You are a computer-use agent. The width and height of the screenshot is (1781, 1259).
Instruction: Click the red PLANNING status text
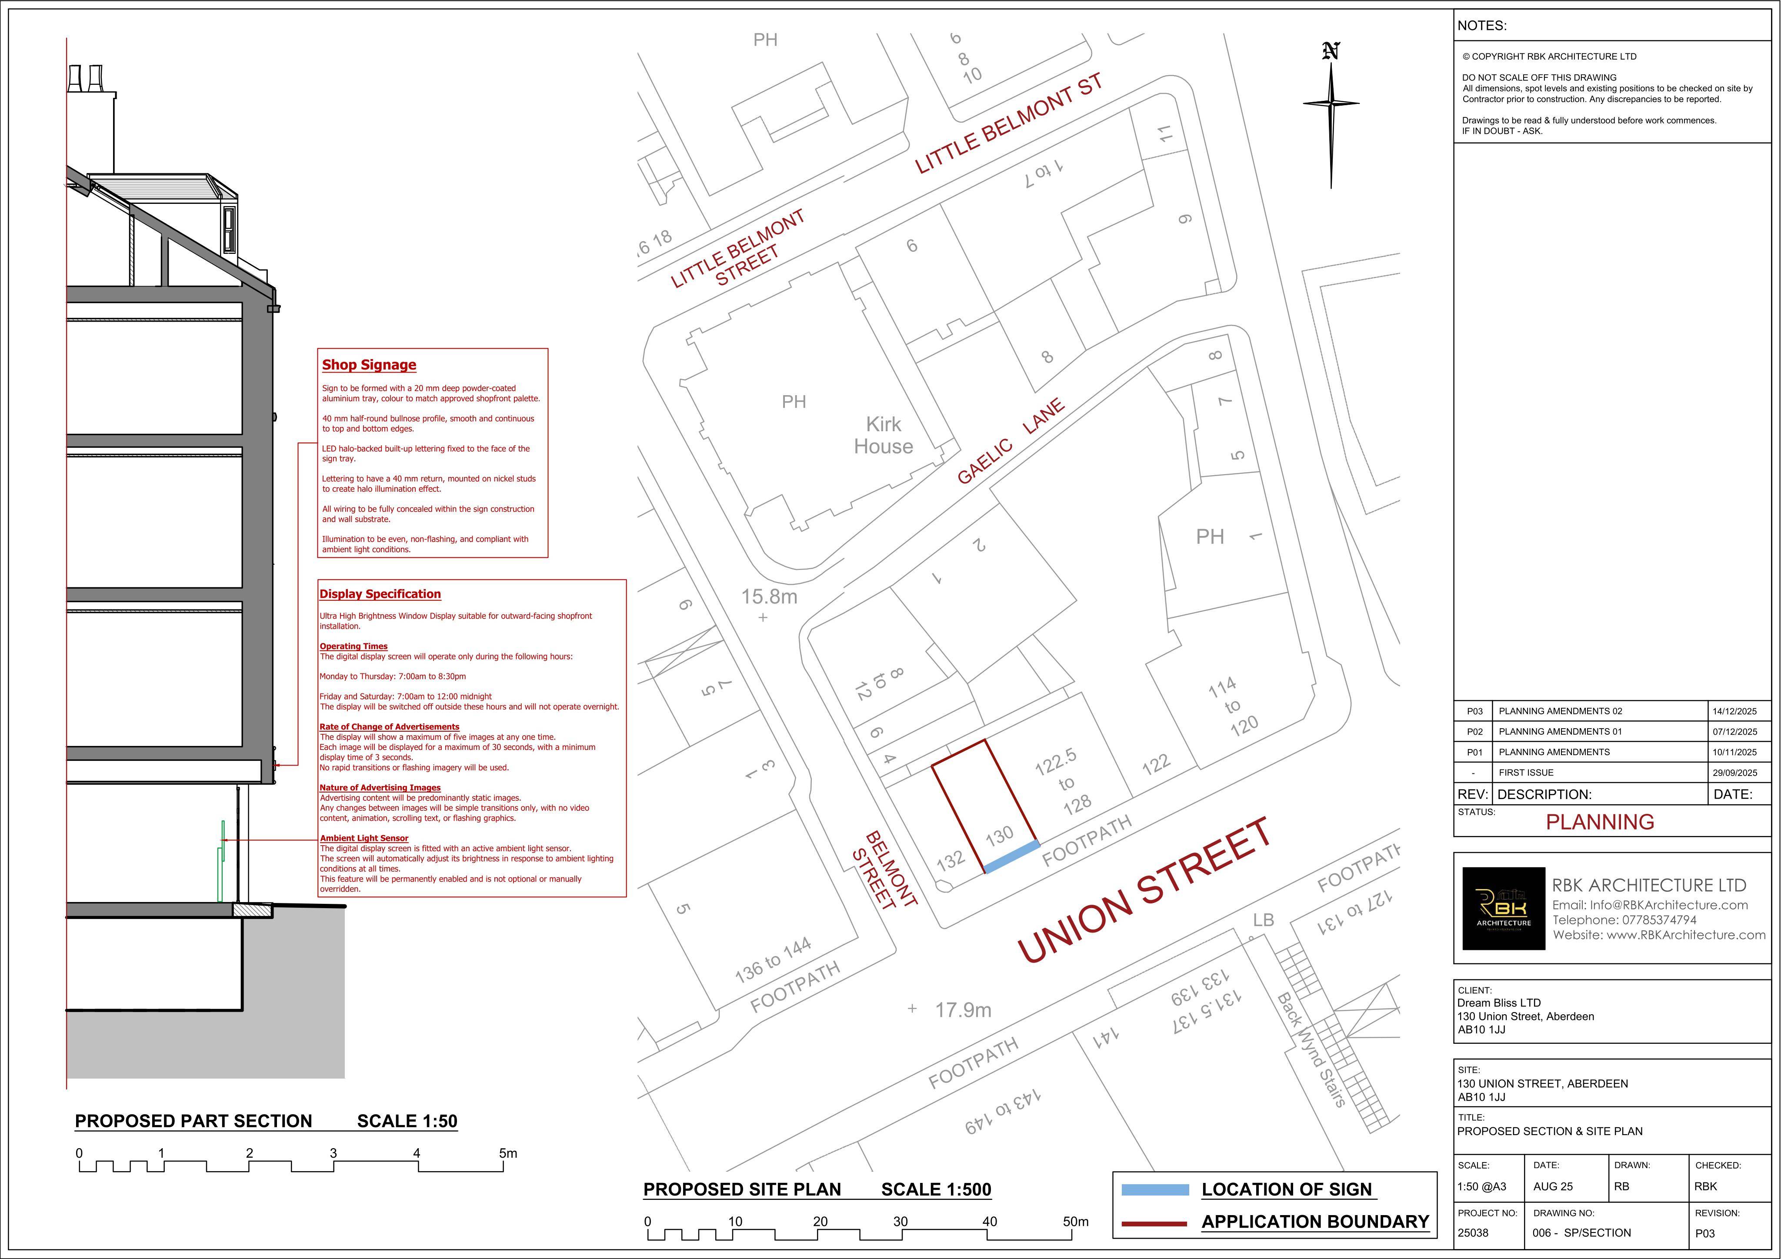coord(1600,822)
